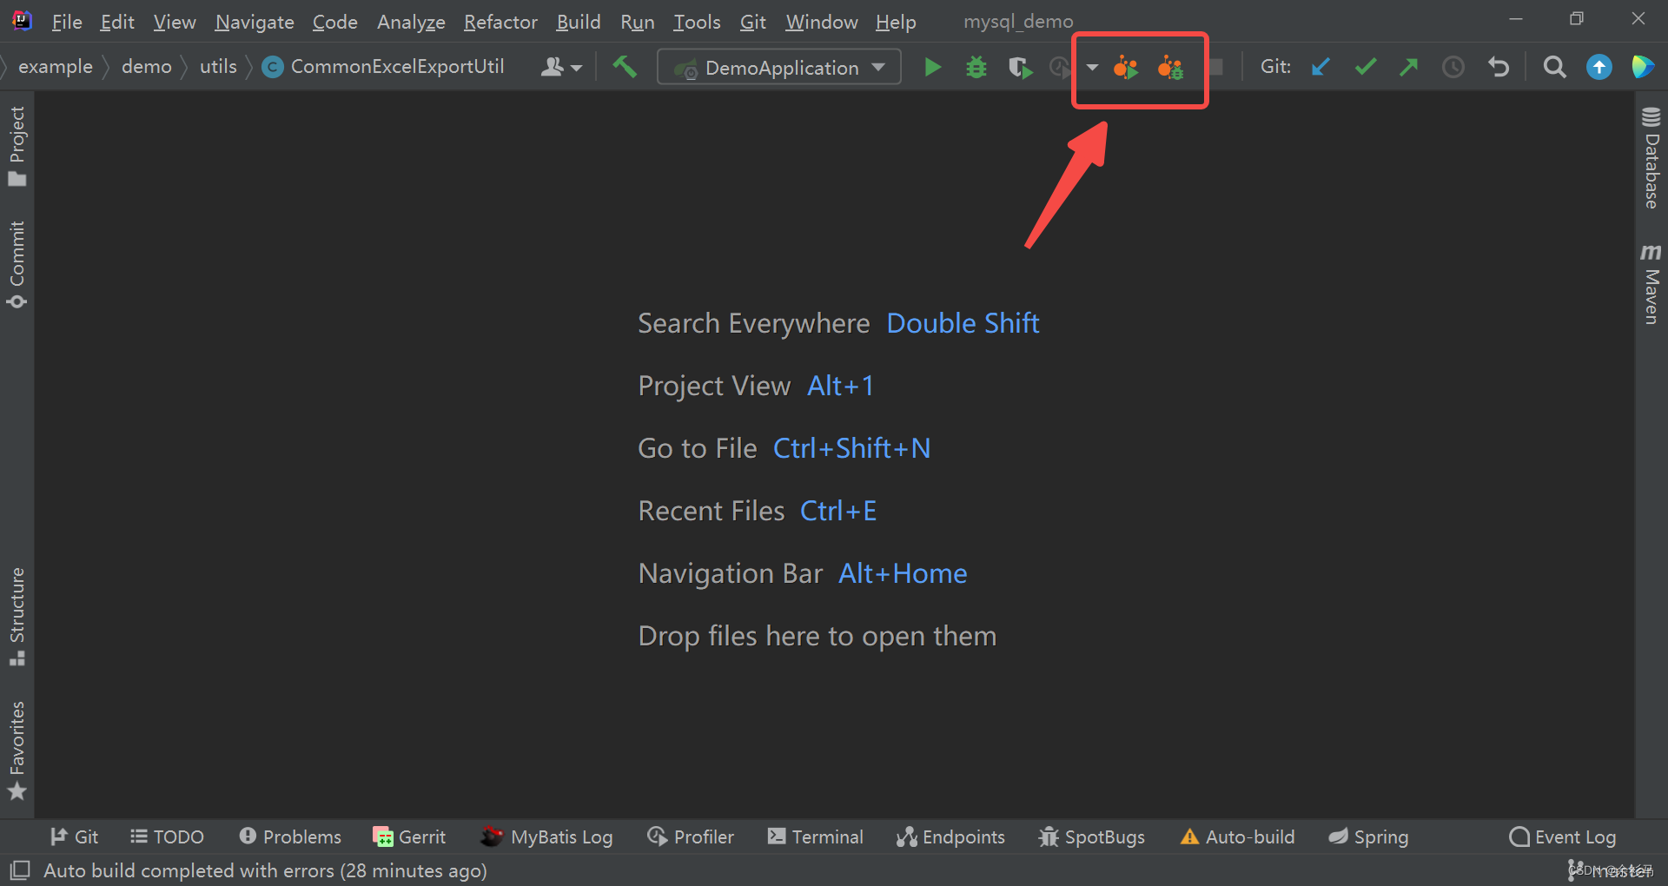Open Search Everywhere magnifier icon

pos(1554,67)
